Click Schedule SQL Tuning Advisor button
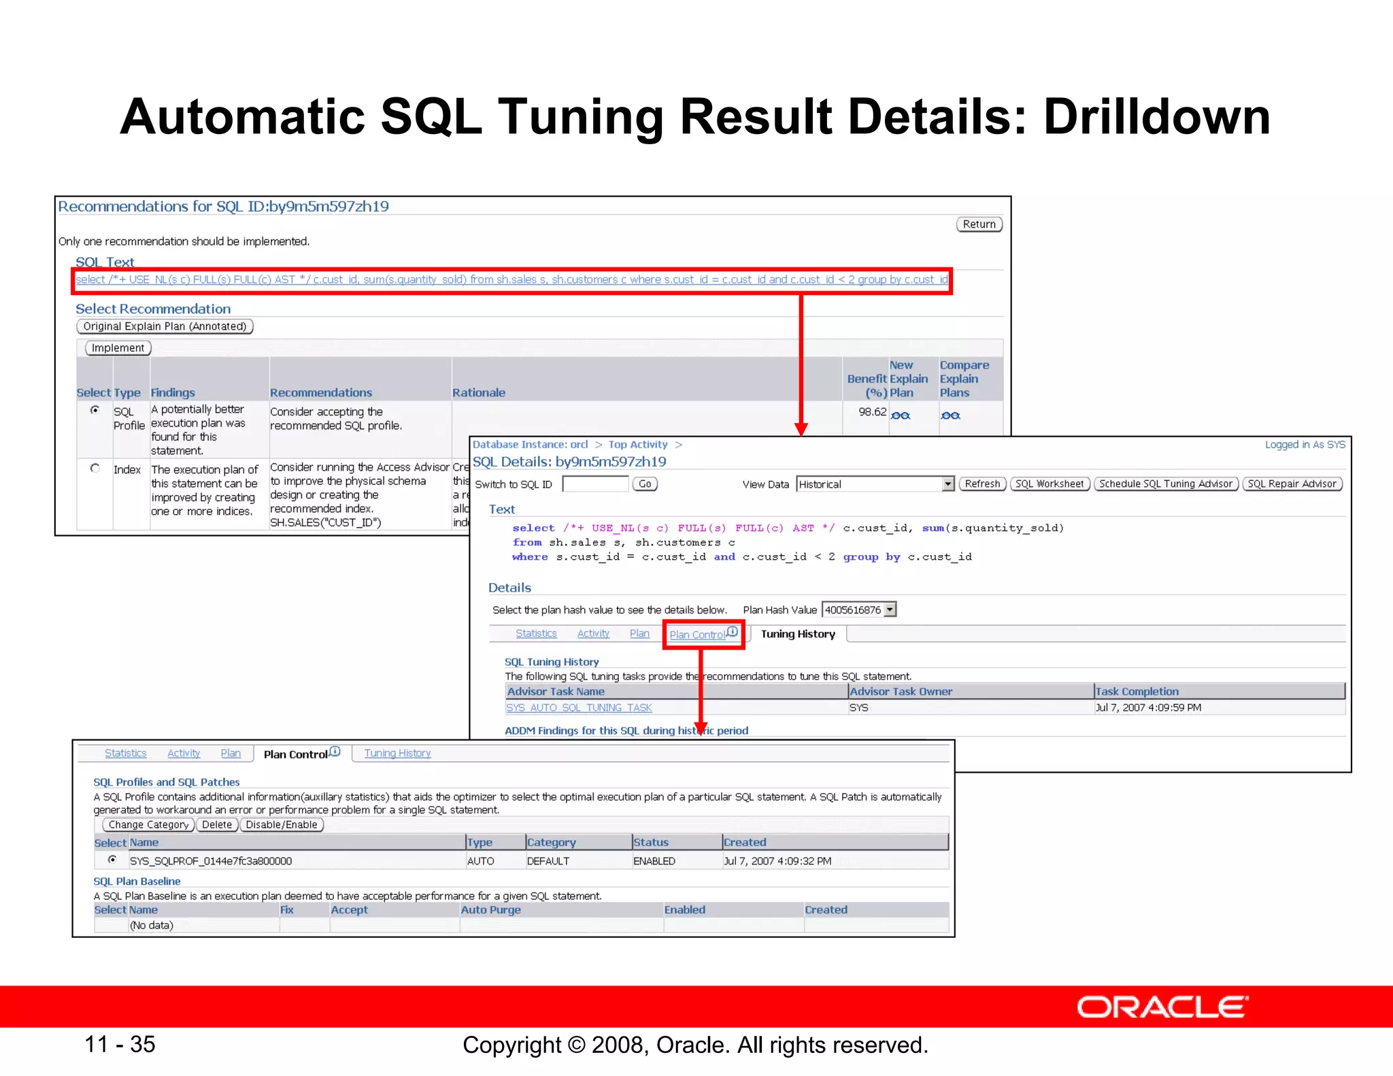This screenshot has height=1076, width=1393. (1166, 484)
